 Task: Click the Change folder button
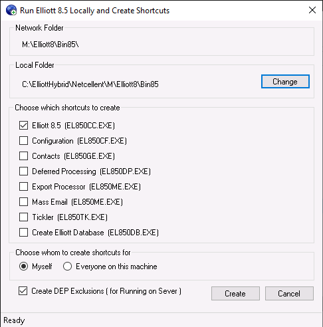click(x=285, y=82)
